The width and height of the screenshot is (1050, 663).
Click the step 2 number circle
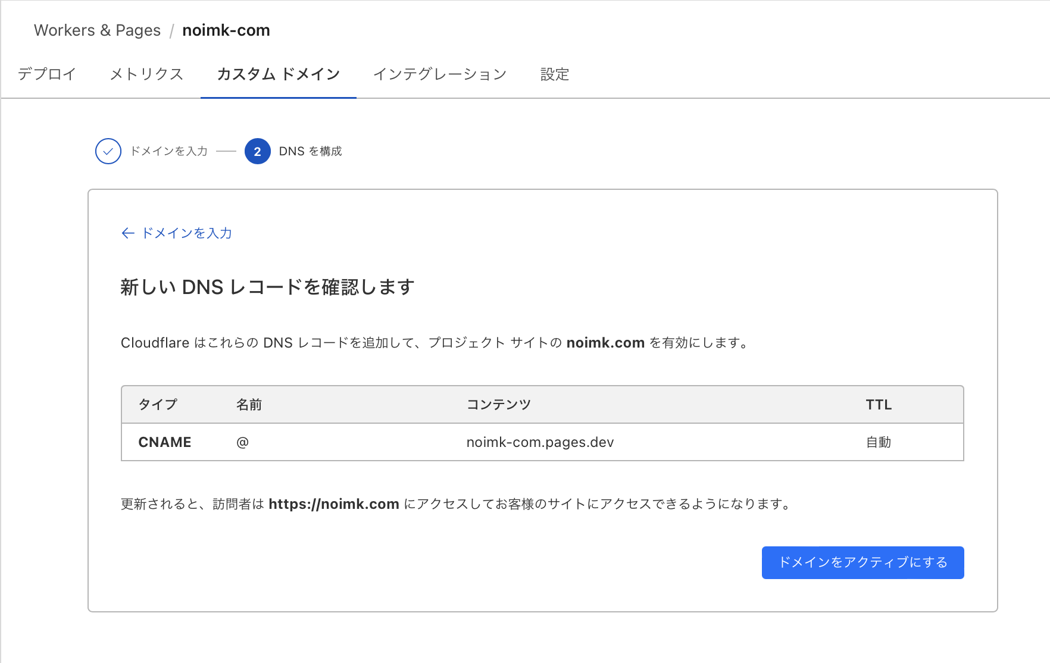258,151
